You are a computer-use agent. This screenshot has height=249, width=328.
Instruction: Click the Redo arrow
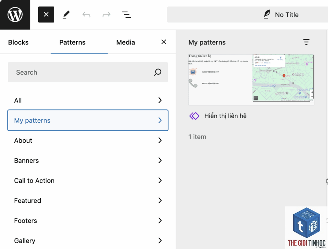[x=106, y=15]
